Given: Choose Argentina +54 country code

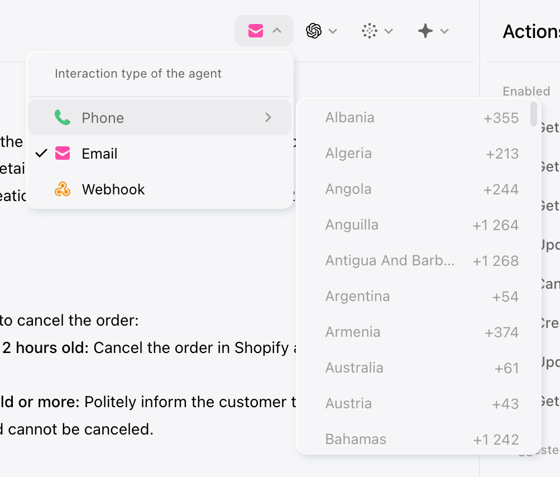Looking at the screenshot, I should point(419,296).
